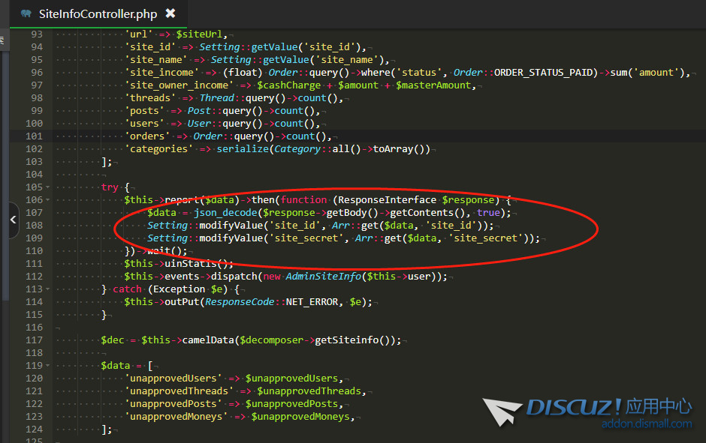Viewport: 706px width, 443px height.
Task: Click 'camelData' method on line 117
Action: [x=208, y=340]
